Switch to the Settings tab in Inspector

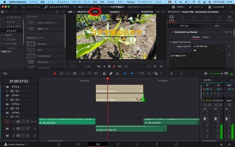[x=205, y=37]
